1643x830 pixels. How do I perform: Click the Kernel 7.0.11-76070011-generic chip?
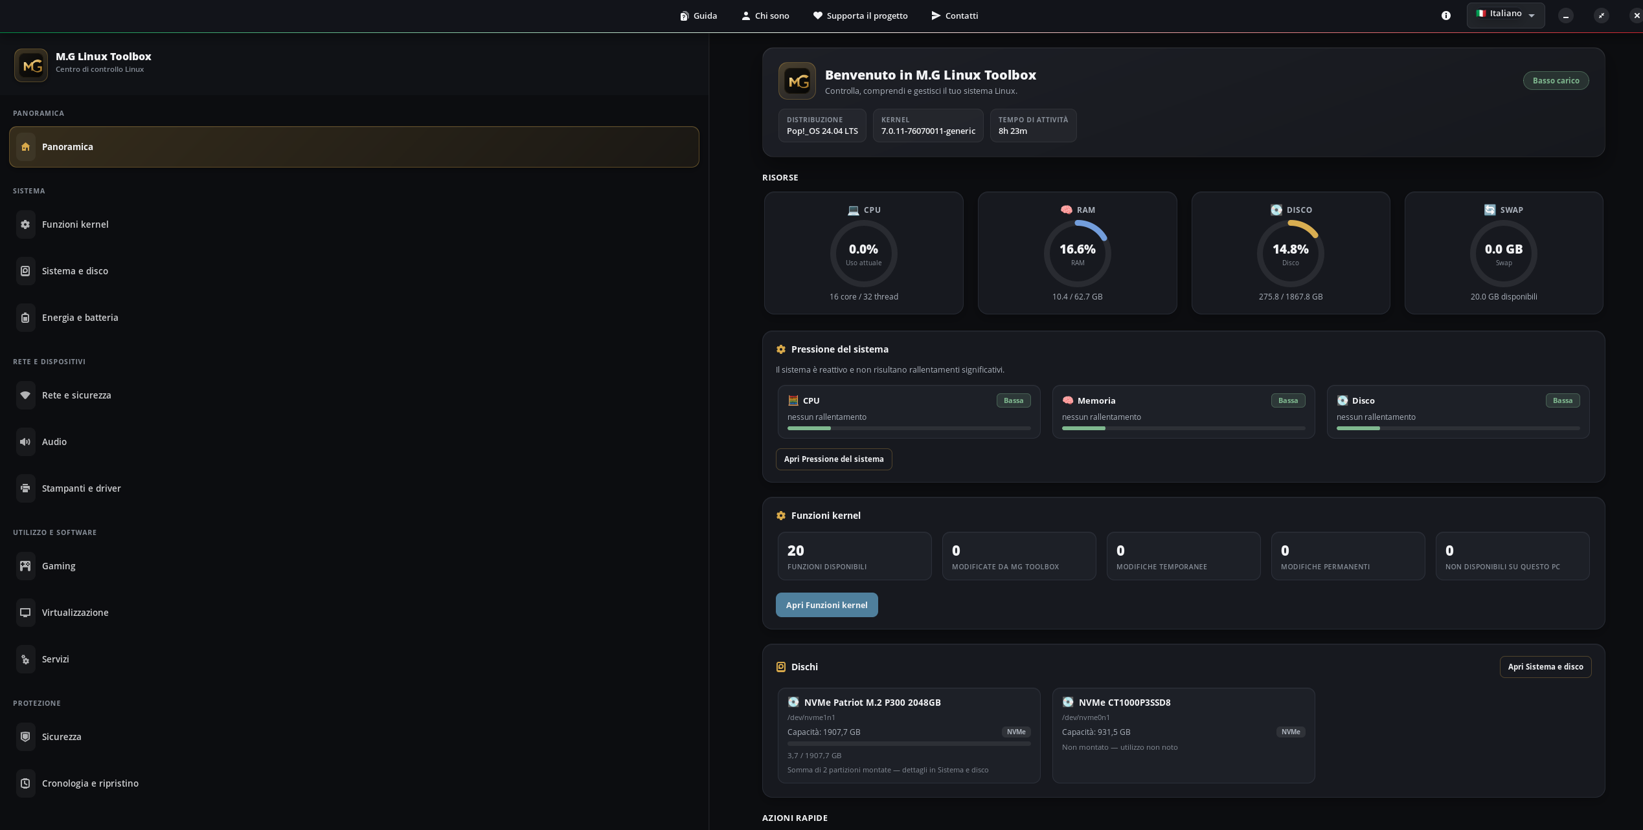[x=928, y=126]
